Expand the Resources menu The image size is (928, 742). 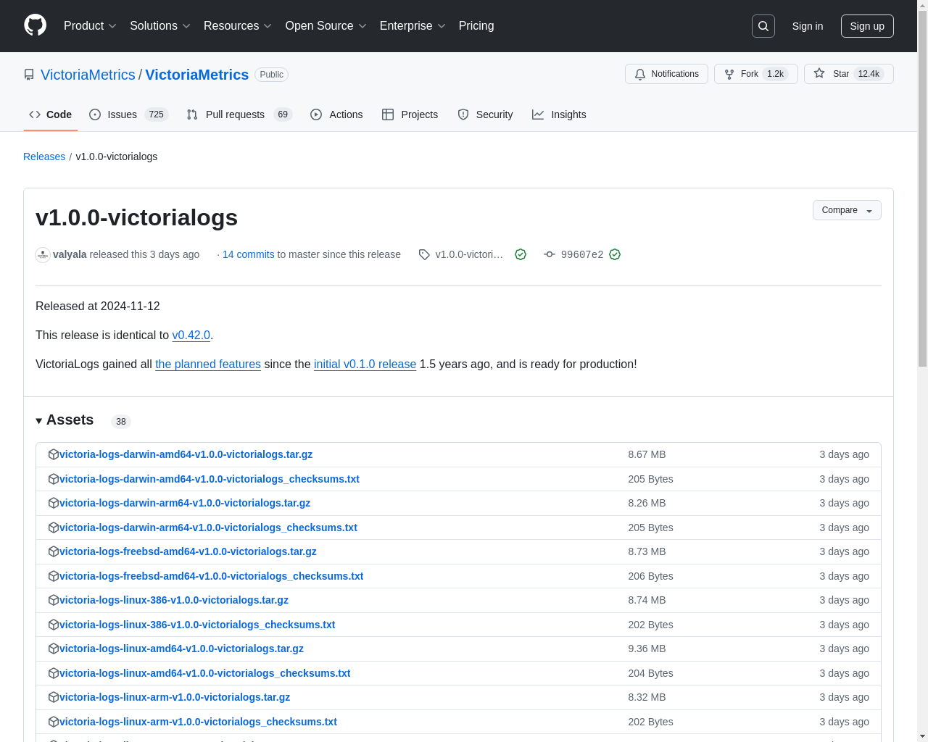pos(237,26)
